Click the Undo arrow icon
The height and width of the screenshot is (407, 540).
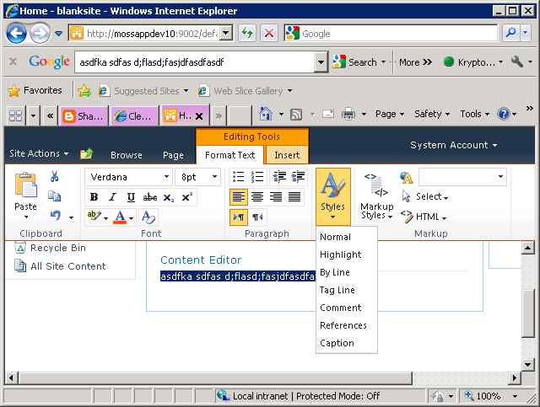(55, 216)
